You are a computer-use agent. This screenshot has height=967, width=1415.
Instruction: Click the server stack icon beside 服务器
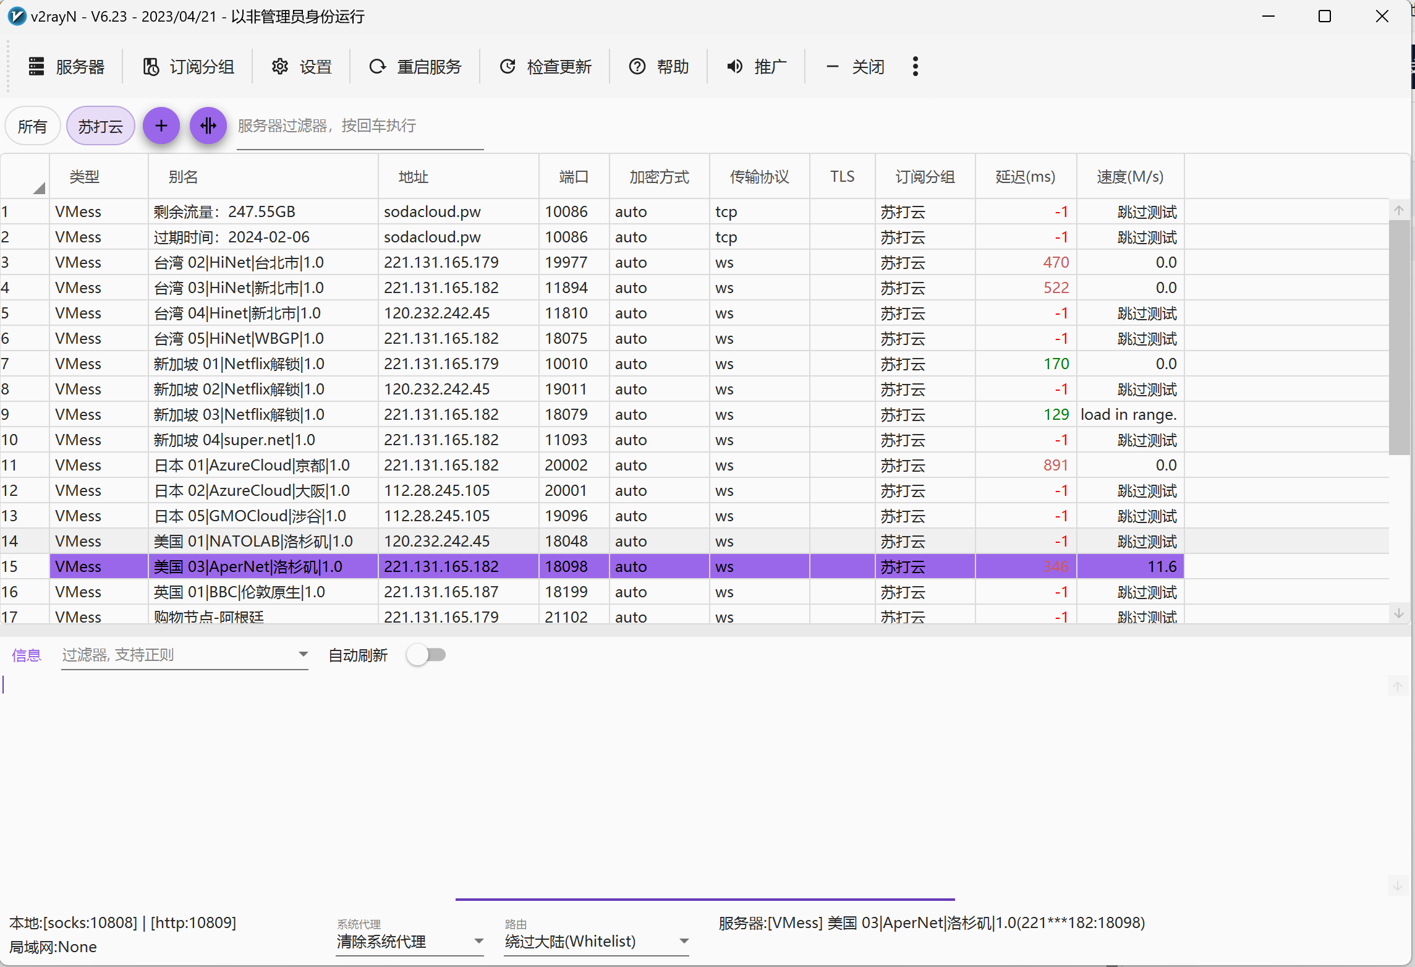point(36,66)
